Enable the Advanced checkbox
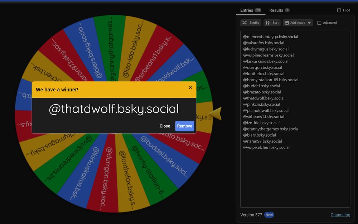Viewport: 358px width, 224px height. coord(319,22)
